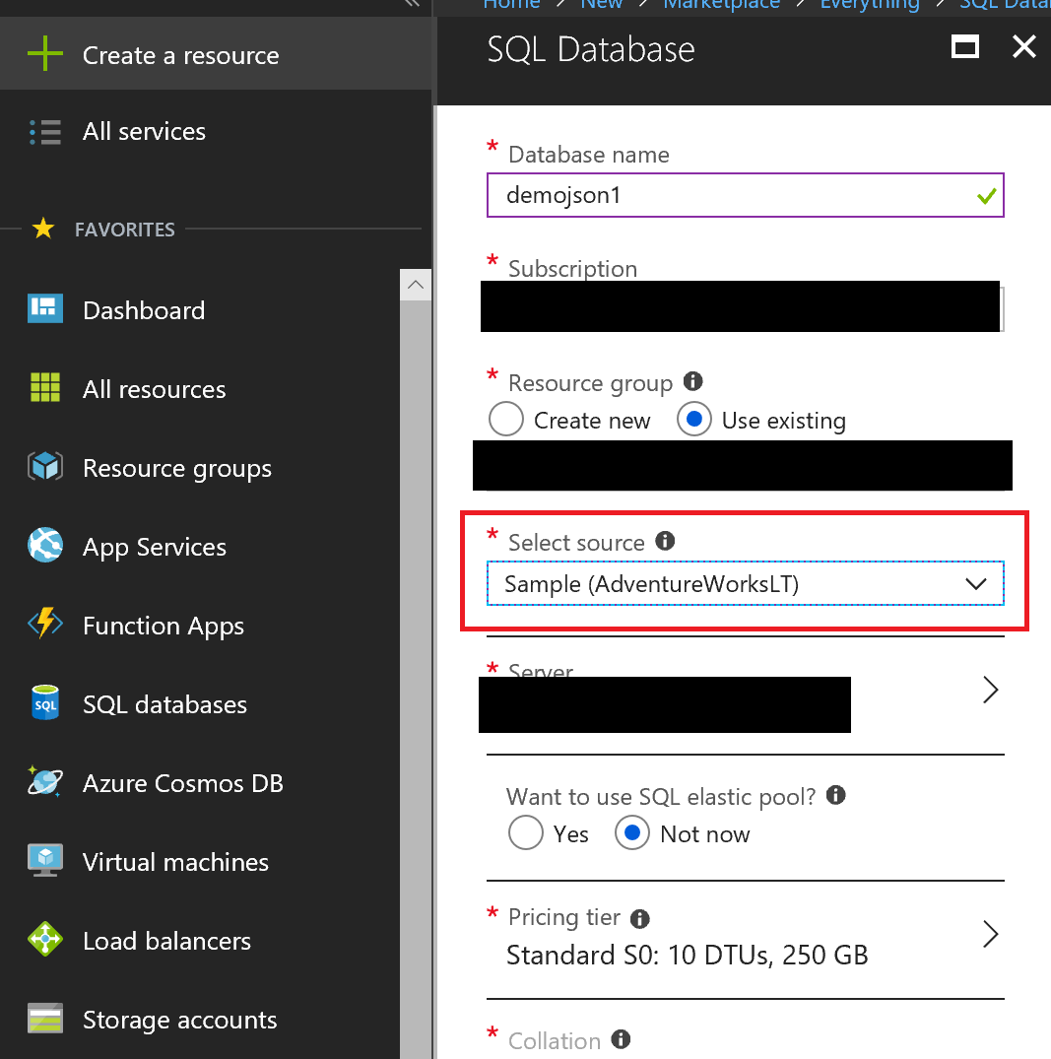Expand the Pricing tier chevron

[990, 935]
